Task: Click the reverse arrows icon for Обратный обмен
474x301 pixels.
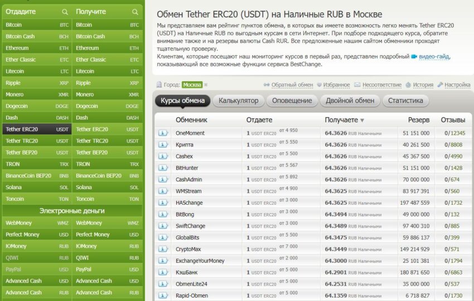Action: click(x=267, y=85)
